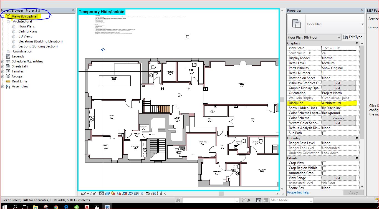Enable the Crop View checkbox

click(x=324, y=163)
